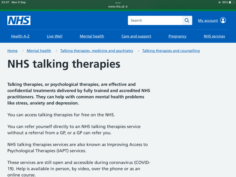Viewport: 236px width, 177px height.
Task: Open the My account profile icon
Action: click(x=223, y=20)
